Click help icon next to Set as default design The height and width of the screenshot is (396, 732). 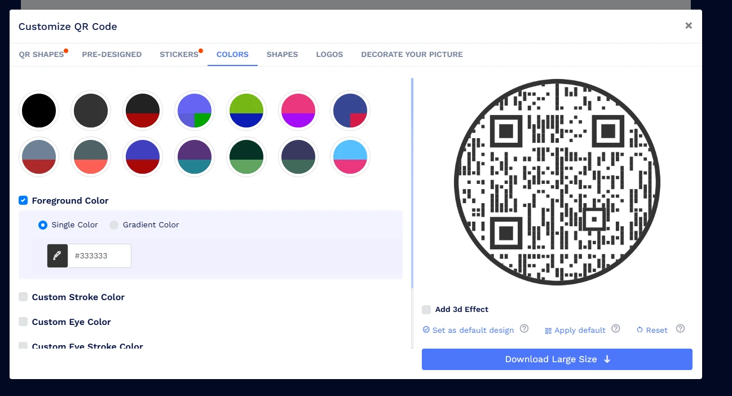coord(524,329)
